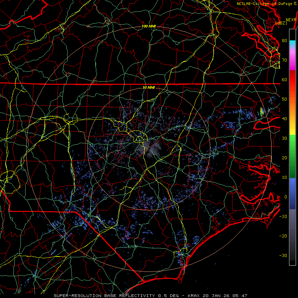Click "SUPER-RESOLUTION BASE REFLECTIVITY" caption text

tap(104, 296)
